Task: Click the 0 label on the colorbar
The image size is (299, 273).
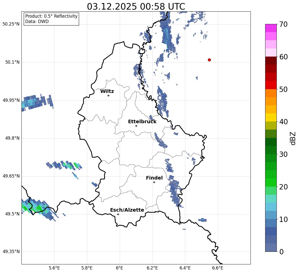Action: [x=282, y=252]
